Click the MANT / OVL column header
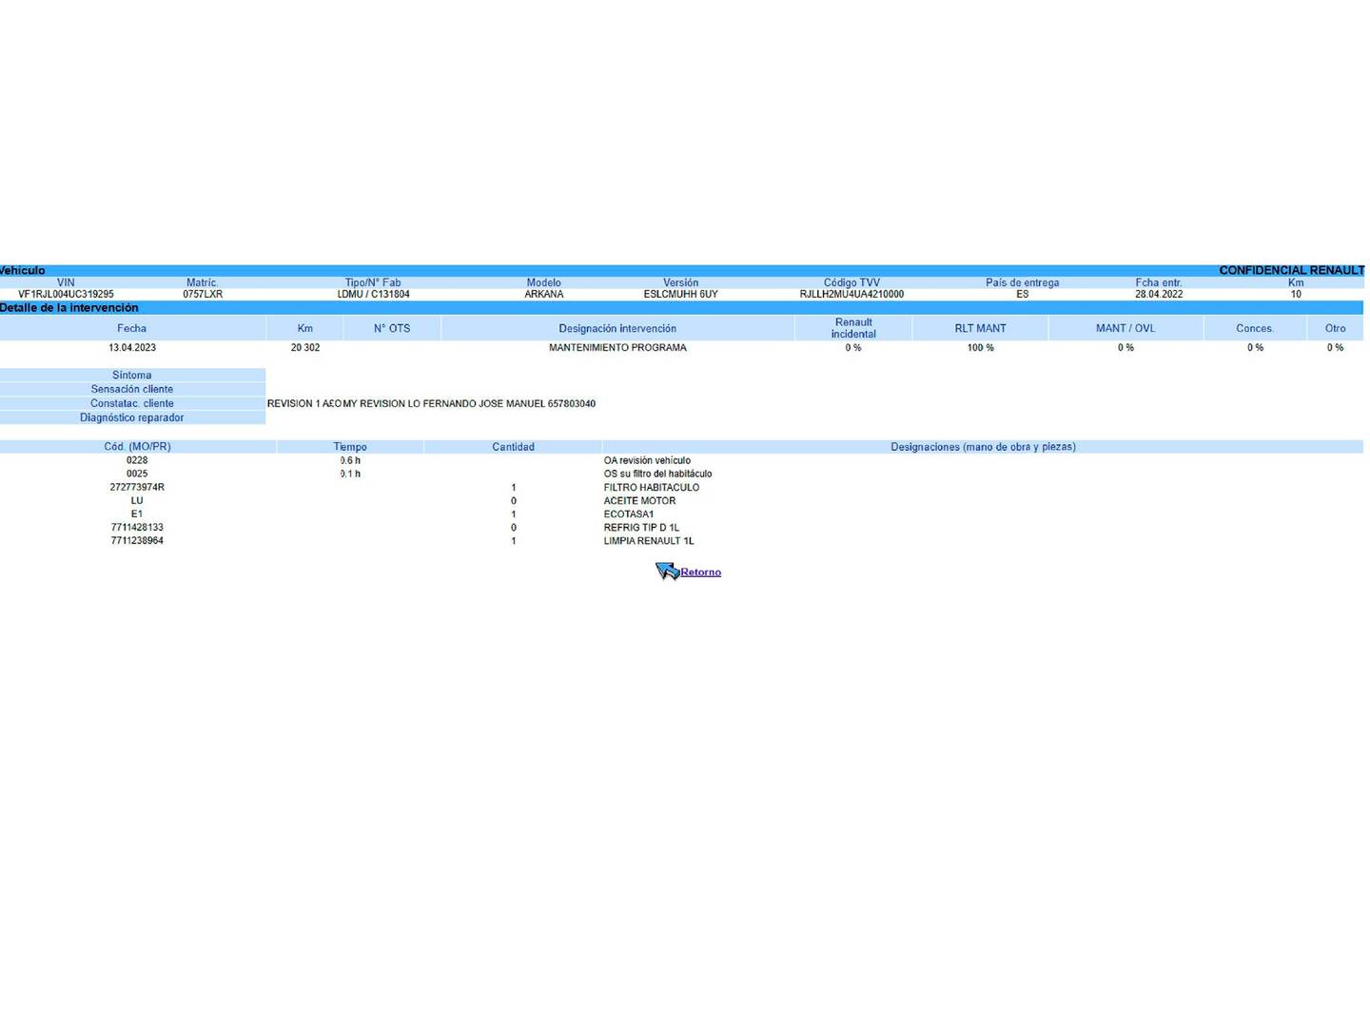Screen dimensions: 1370x1027 click(x=1125, y=328)
